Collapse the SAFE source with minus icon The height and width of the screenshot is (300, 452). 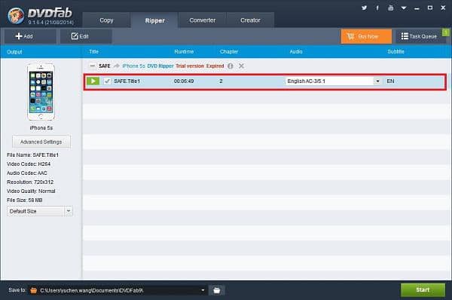pos(92,66)
